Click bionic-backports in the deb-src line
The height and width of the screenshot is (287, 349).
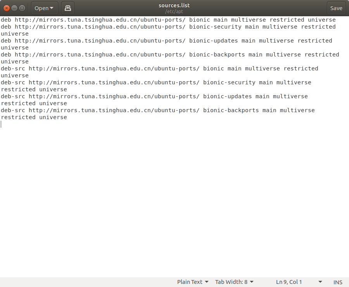(x=231, y=110)
